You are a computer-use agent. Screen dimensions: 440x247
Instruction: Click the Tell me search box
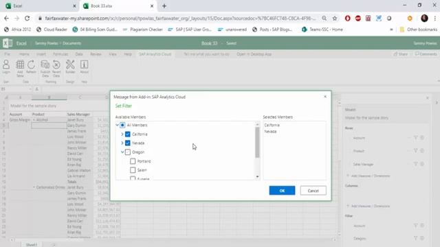(x=206, y=54)
